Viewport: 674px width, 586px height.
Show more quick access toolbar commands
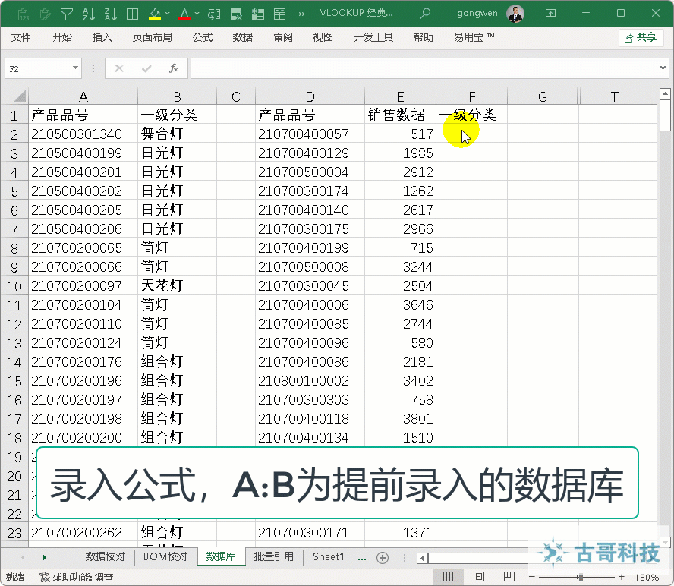coord(301,13)
